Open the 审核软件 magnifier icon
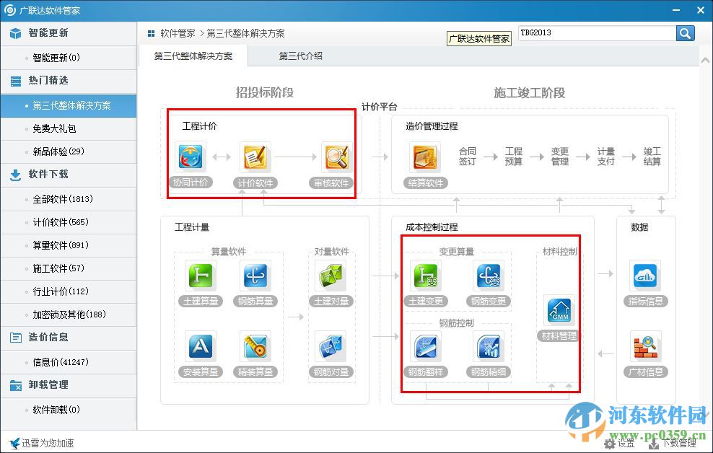This screenshot has height=453, width=713. [x=336, y=158]
